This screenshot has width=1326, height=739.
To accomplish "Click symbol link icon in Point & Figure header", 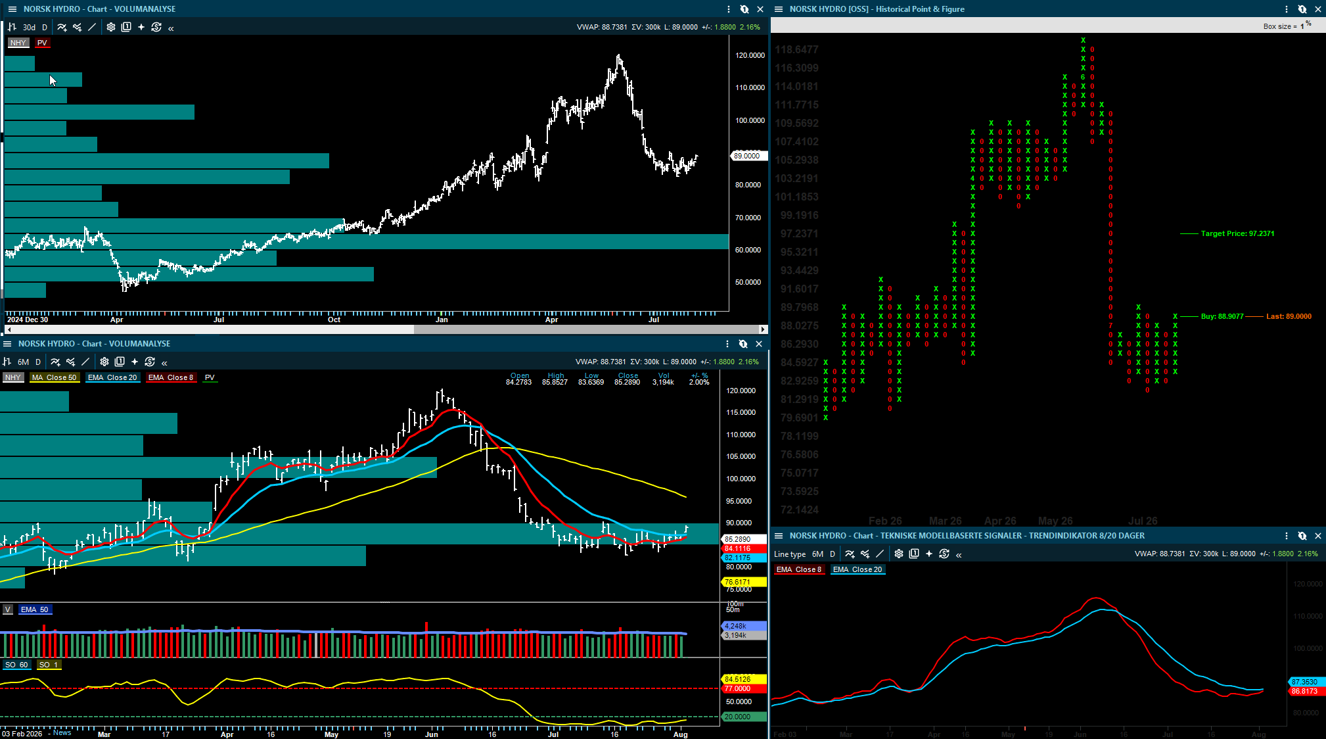I will [1302, 9].
